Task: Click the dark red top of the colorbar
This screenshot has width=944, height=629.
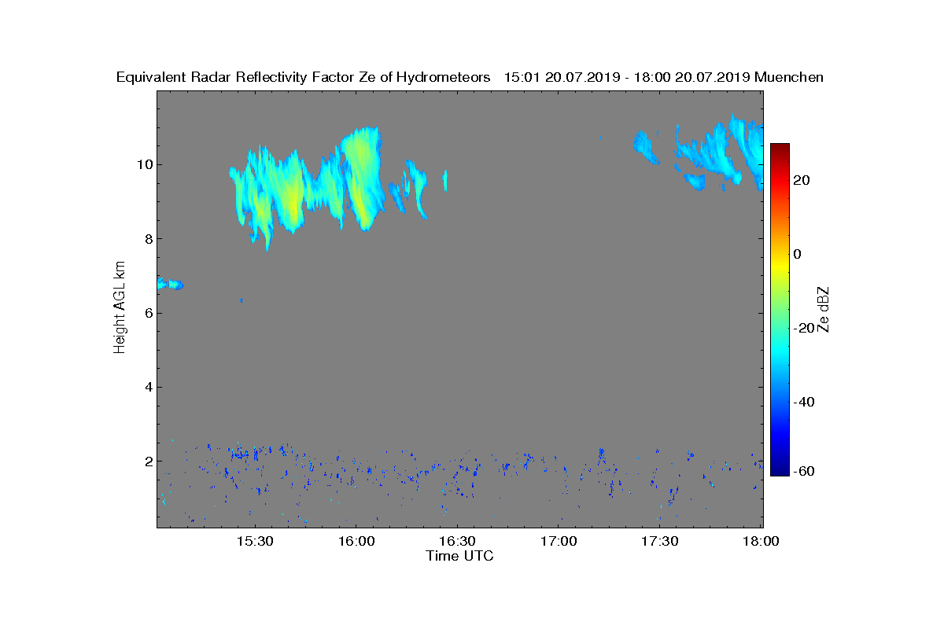Action: pos(780,149)
